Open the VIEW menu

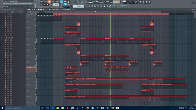pyautogui.click(x=20, y=4)
